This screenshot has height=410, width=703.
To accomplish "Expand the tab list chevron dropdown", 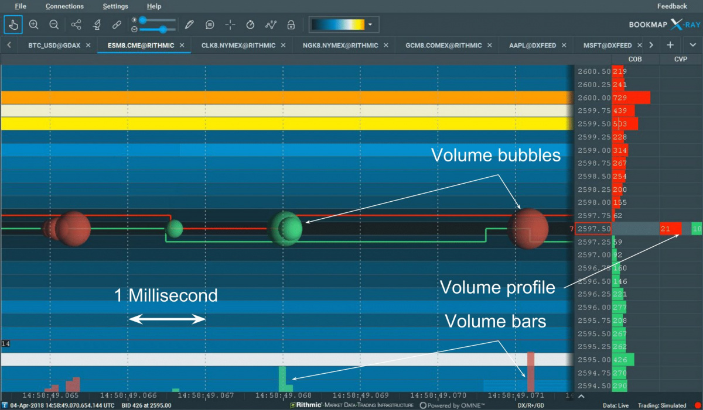I will coord(693,45).
